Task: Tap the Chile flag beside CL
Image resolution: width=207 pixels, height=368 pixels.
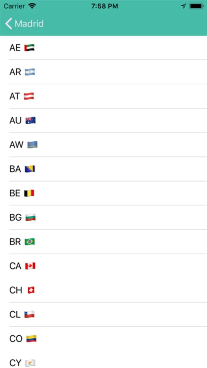Action: coord(29,314)
